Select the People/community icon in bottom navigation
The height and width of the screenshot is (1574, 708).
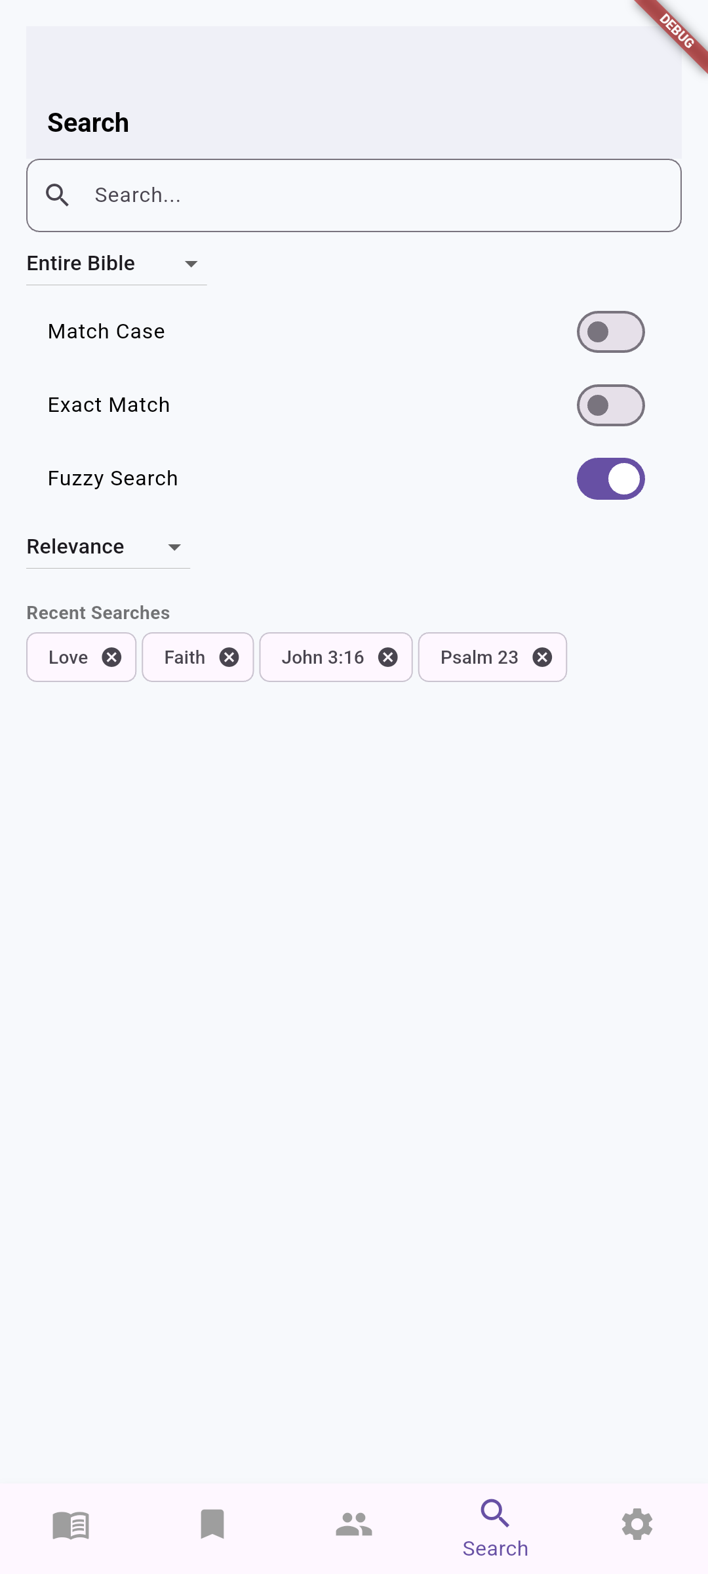pos(353,1525)
